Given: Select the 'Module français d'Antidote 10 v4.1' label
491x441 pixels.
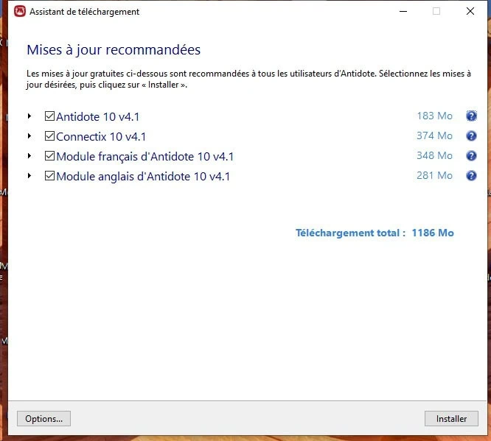Looking at the screenshot, I should click(x=144, y=156).
